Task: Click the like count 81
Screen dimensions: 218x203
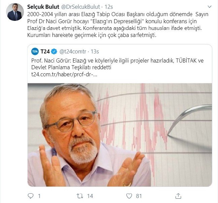Action: click(139, 196)
